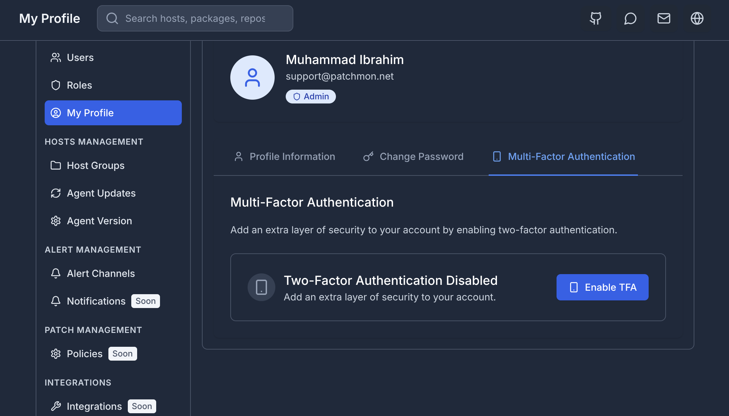Click the phone icon beside Two-Factor Authentication Disabled
Image resolution: width=729 pixels, height=416 pixels.
tap(261, 287)
